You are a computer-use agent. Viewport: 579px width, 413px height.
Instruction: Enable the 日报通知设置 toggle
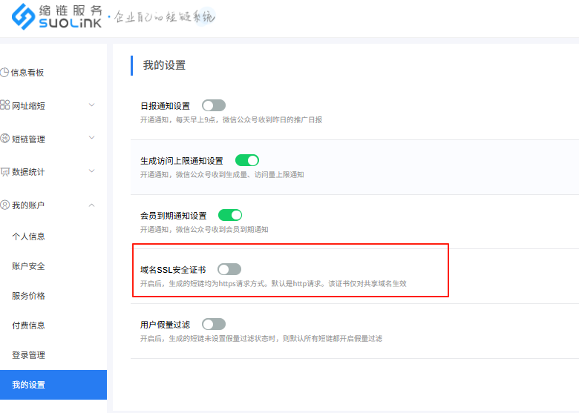coord(214,106)
